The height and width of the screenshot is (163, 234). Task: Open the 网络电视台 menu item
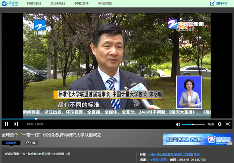click(34, 3)
